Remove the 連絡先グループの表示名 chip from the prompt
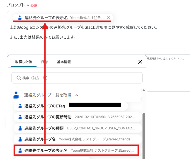The height and width of the screenshot is (159, 190). pyautogui.click(x=108, y=18)
